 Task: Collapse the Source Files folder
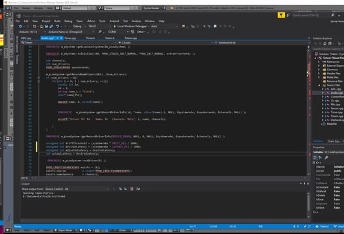click(319, 85)
